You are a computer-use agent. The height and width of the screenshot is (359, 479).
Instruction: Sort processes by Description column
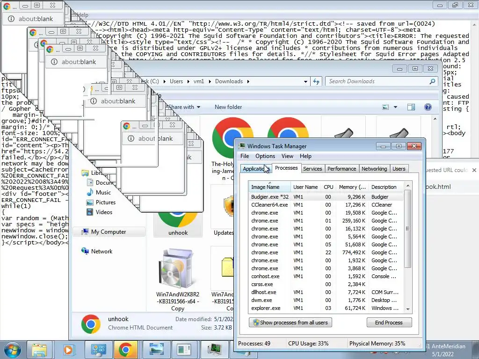386,187
